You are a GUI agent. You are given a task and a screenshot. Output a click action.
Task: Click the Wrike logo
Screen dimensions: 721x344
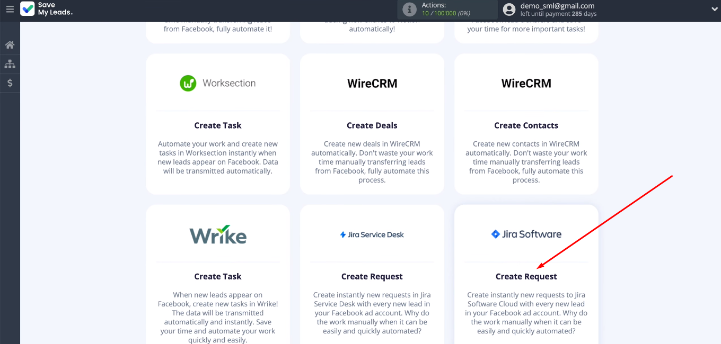pos(218,234)
